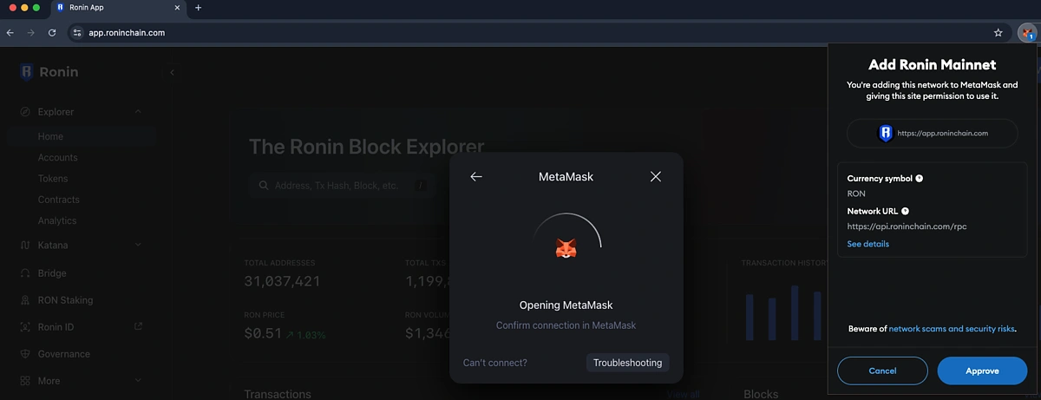The width and height of the screenshot is (1041, 400).
Task: Click the Ronin shield icon in site pill
Action: pyautogui.click(x=886, y=134)
